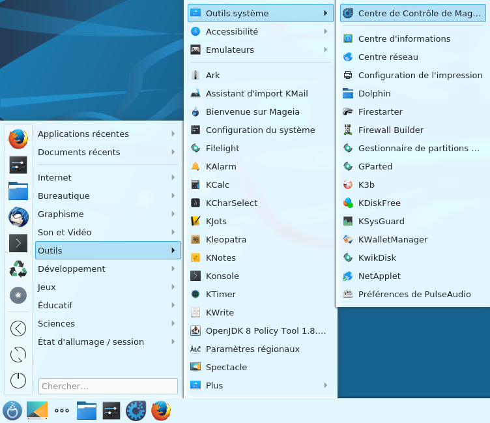The image size is (490, 423).
Task: Open Son et Vidéo category
Action: pyautogui.click(x=108, y=232)
